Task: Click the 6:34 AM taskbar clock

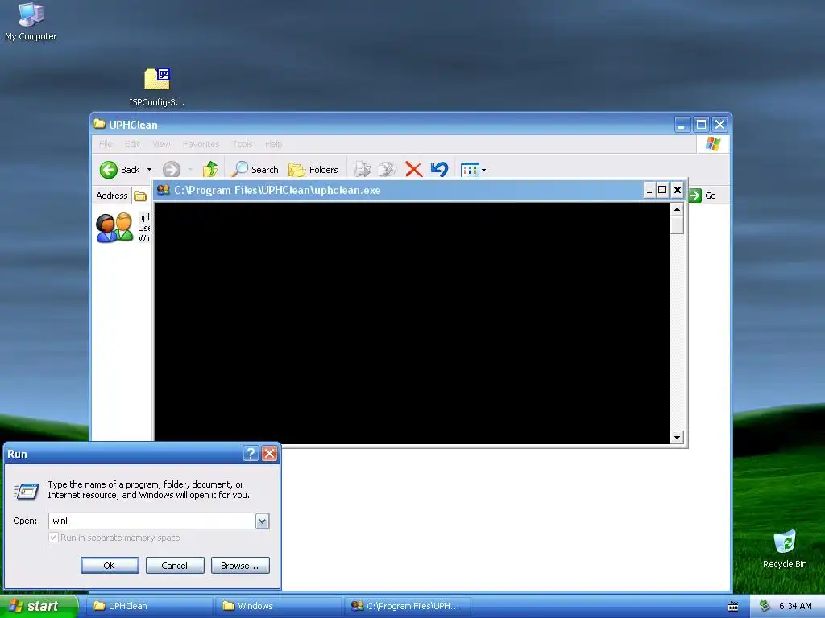Action: pos(795,606)
